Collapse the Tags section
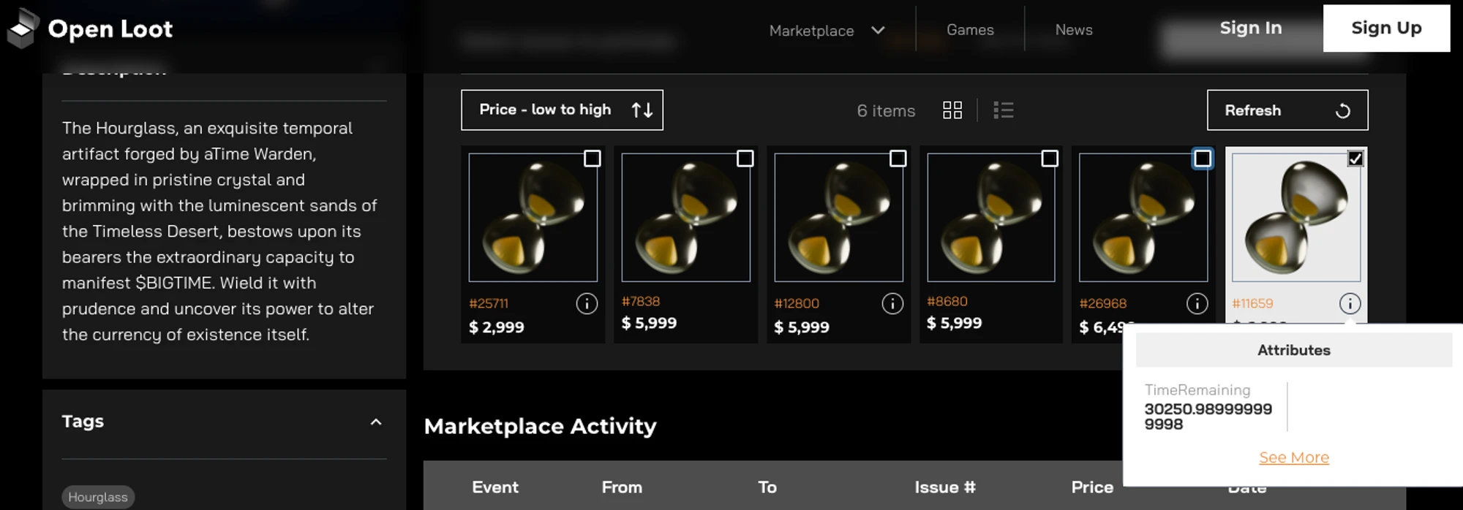This screenshot has height=510, width=1463. tap(376, 422)
